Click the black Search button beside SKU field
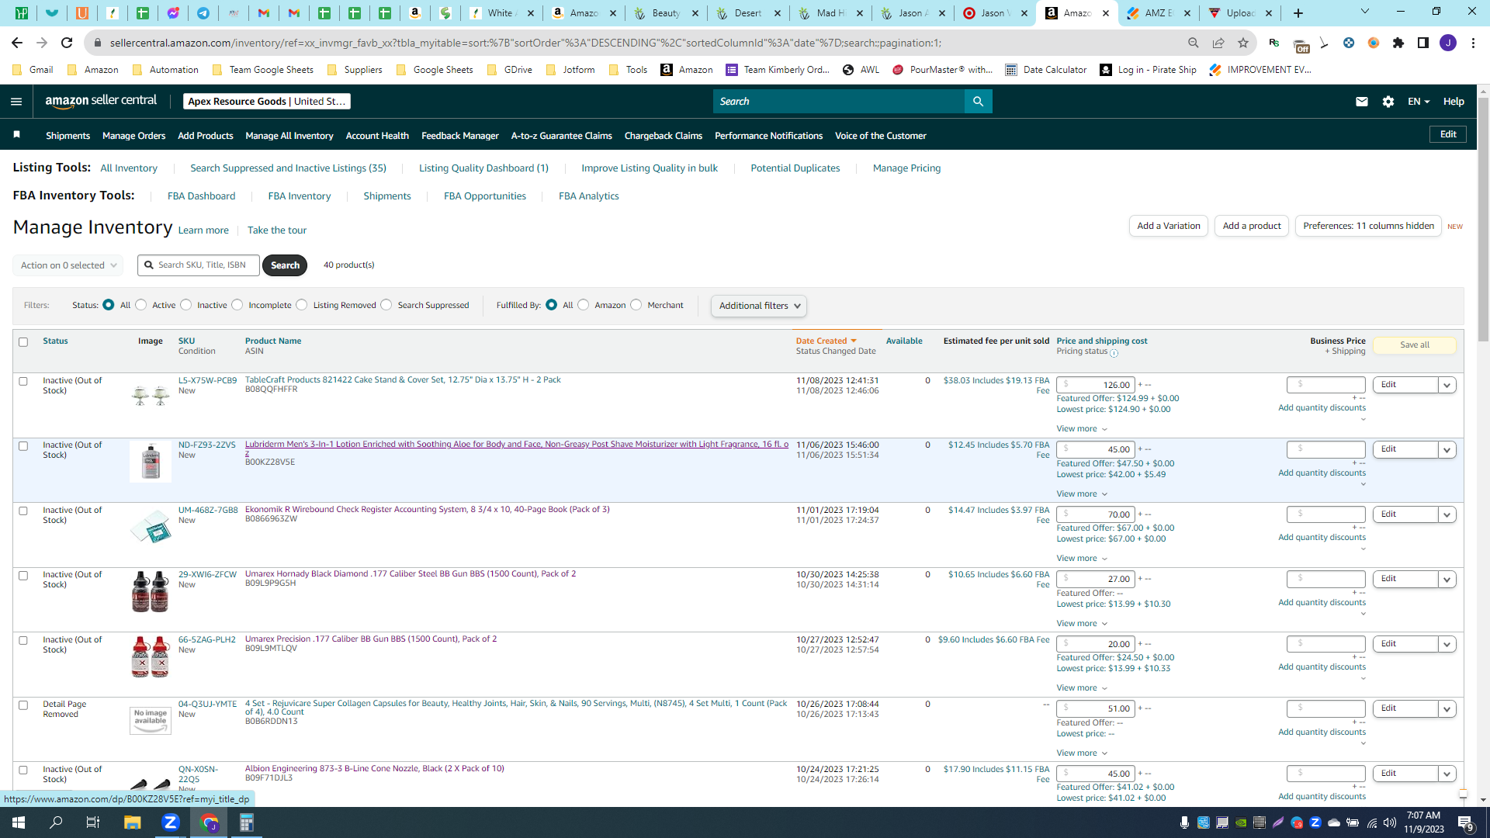The image size is (1490, 838). point(285,265)
